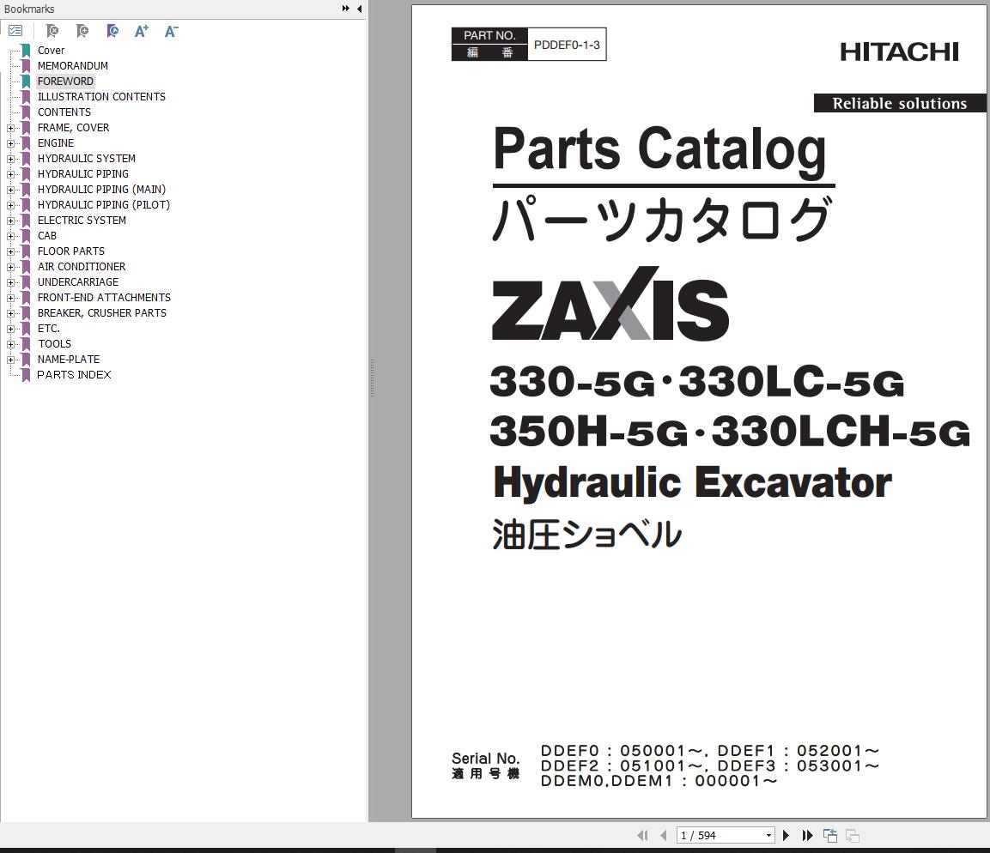The height and width of the screenshot is (853, 990).
Task: Open the PARTS INDEX bookmark
Action: 74,375
